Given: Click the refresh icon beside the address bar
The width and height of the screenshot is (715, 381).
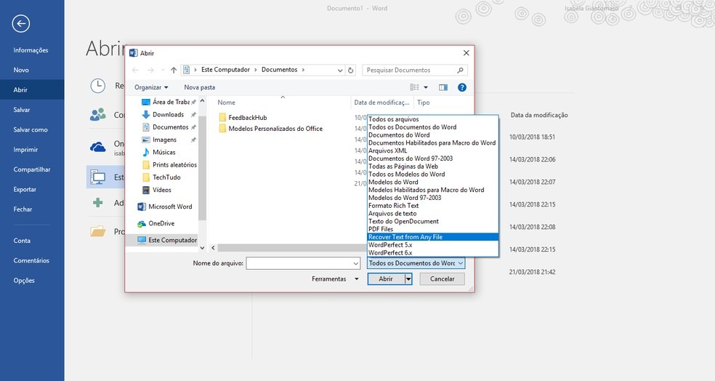Looking at the screenshot, I should [x=351, y=70].
